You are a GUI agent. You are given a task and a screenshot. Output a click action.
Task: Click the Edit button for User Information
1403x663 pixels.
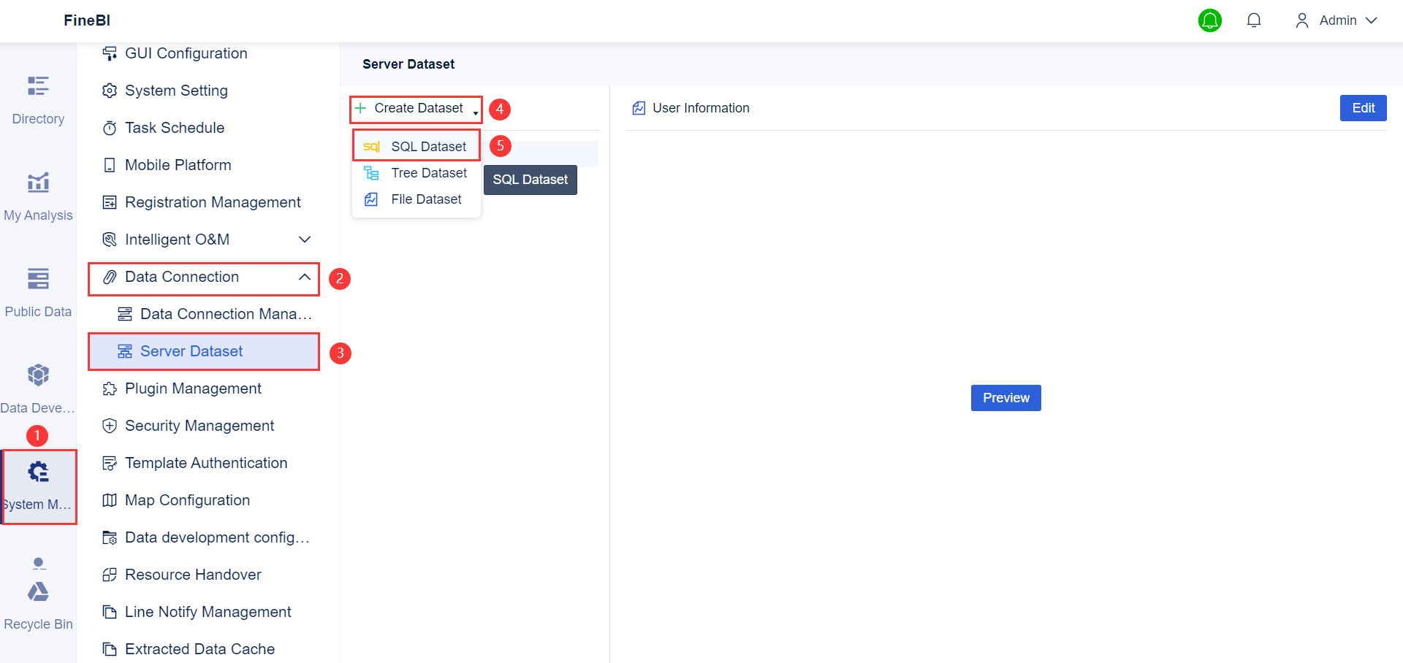pyautogui.click(x=1362, y=107)
